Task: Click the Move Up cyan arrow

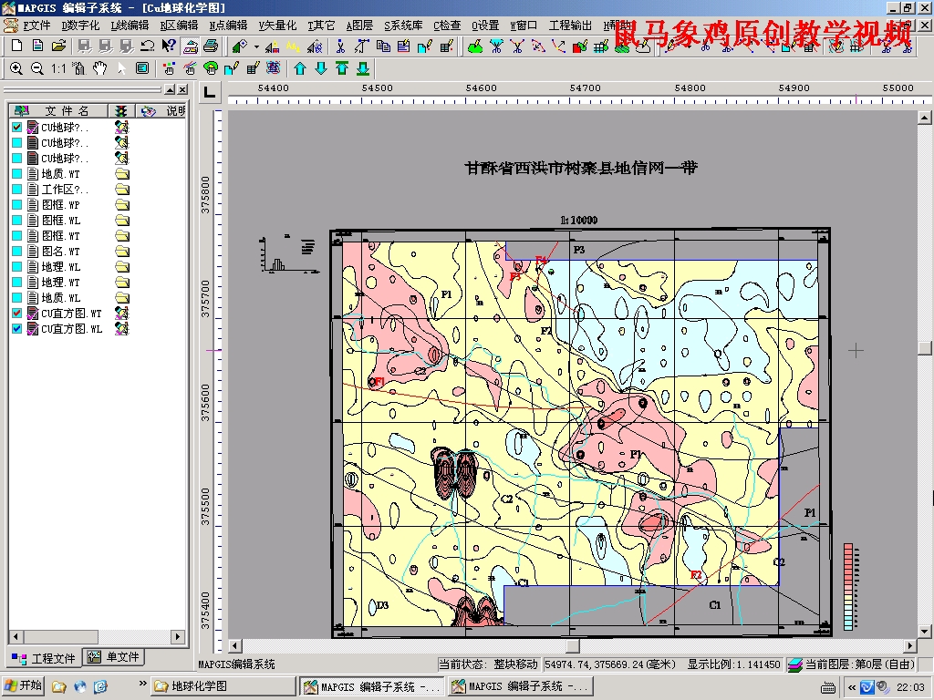Action: 300,68
